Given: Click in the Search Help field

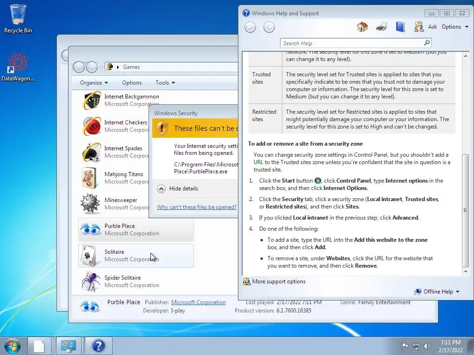Looking at the screenshot, I should point(352,43).
